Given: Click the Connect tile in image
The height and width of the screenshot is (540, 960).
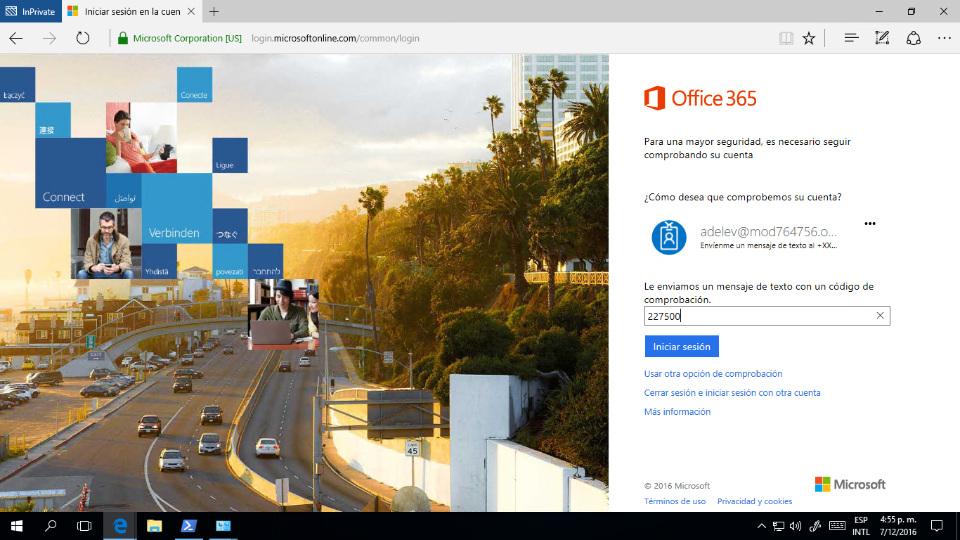Looking at the screenshot, I should click(x=70, y=173).
